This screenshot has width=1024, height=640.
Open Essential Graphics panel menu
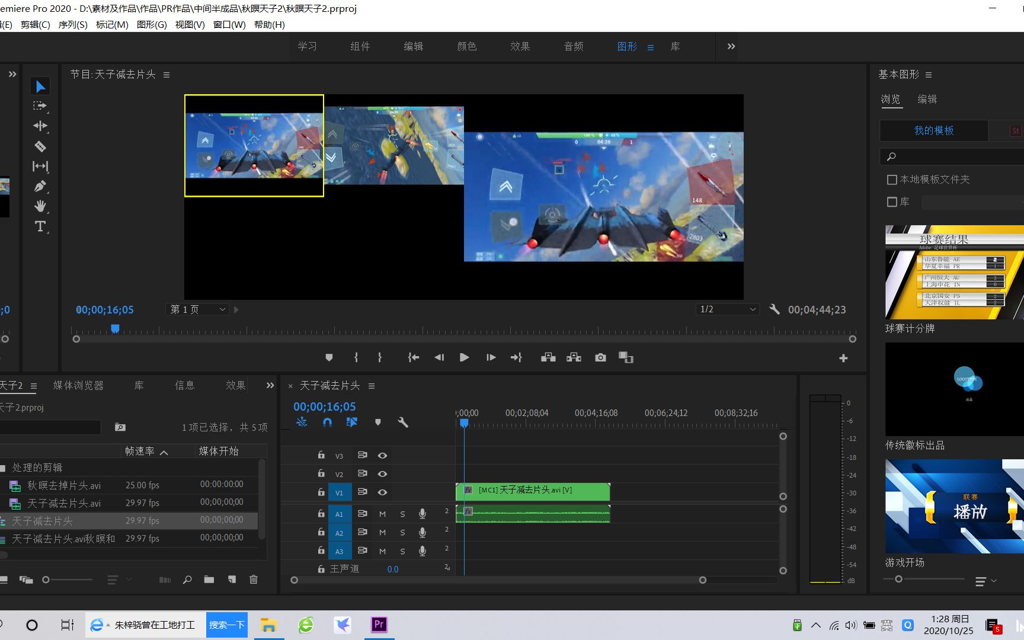click(929, 75)
